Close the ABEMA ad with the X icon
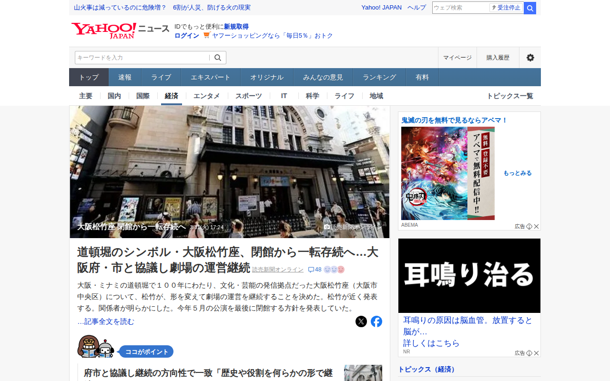 click(536, 227)
